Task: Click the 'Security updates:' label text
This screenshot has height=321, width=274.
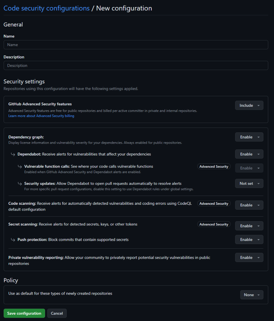Action: click(x=40, y=183)
